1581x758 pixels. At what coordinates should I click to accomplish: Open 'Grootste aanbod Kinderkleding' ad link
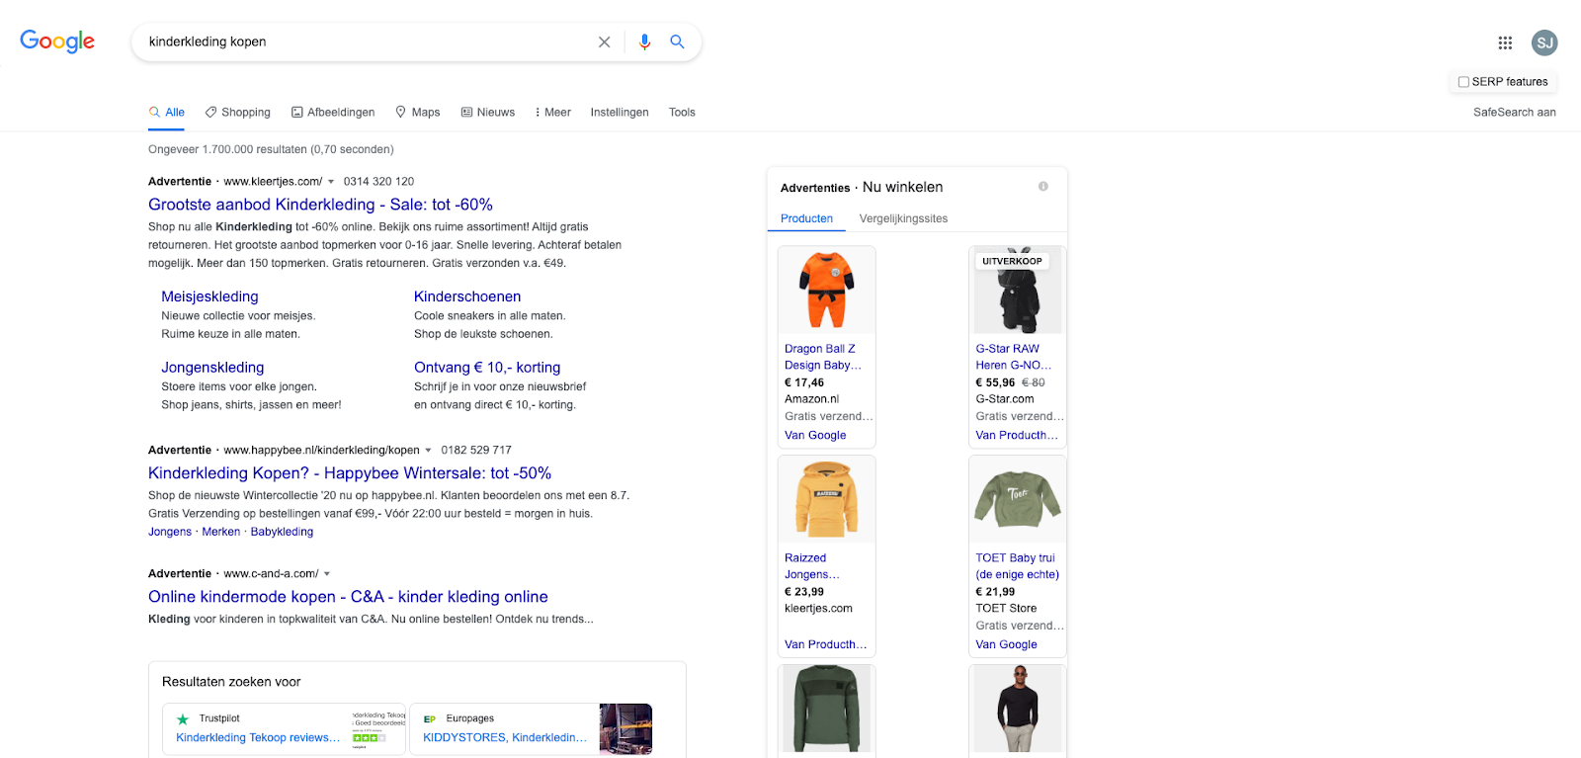click(x=320, y=205)
